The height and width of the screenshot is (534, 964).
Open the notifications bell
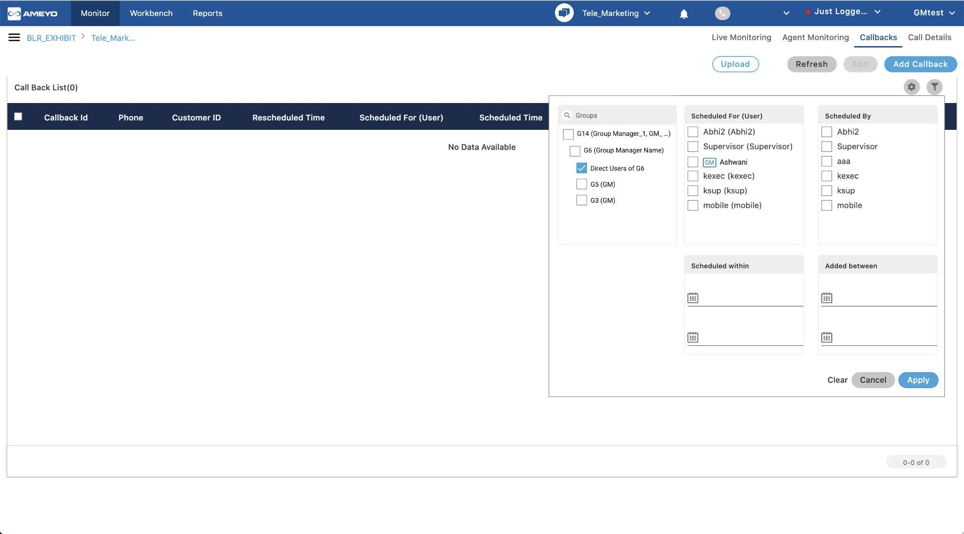(x=683, y=14)
